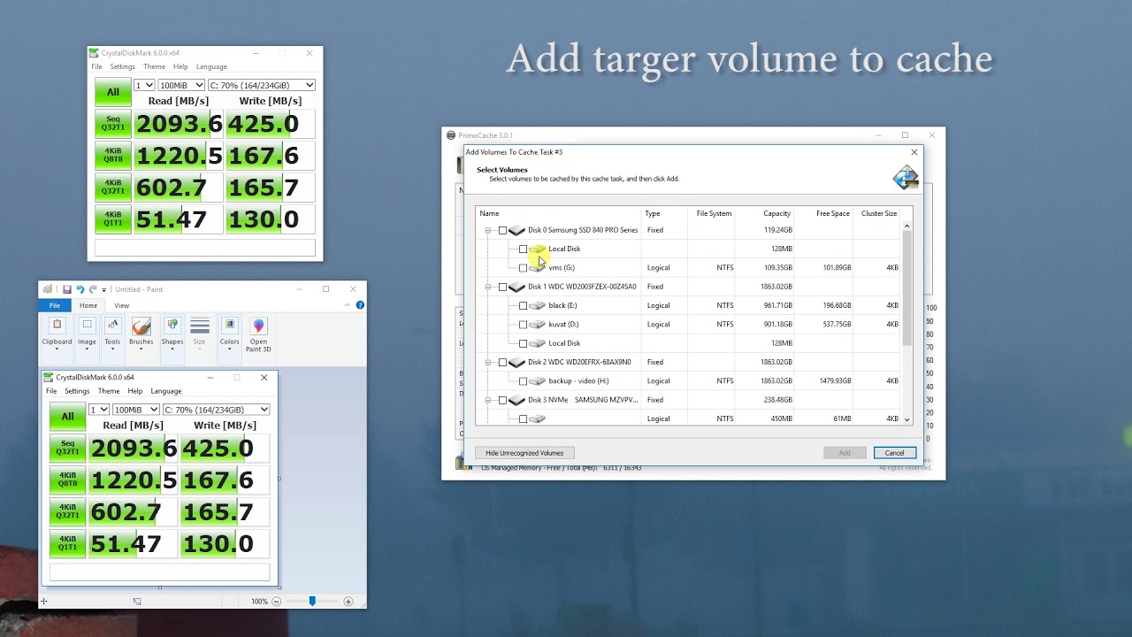The width and height of the screenshot is (1132, 637).
Task: Open the 100MiB size dropdown in top CrystalDiskMark
Action: [181, 85]
